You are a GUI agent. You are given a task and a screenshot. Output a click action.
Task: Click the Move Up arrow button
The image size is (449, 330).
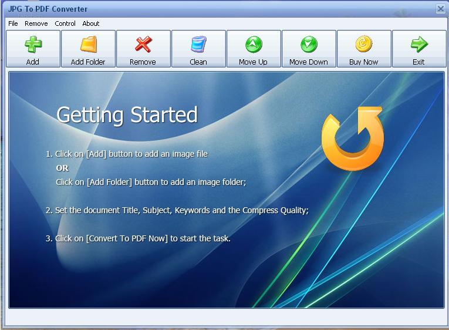click(254, 49)
